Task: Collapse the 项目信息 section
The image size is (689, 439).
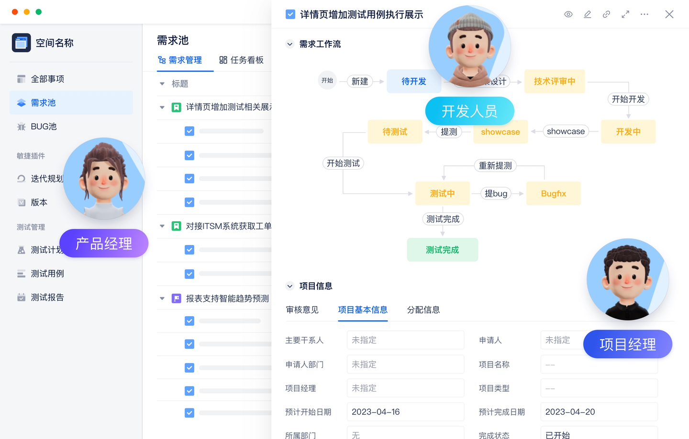Action: pyautogui.click(x=289, y=286)
